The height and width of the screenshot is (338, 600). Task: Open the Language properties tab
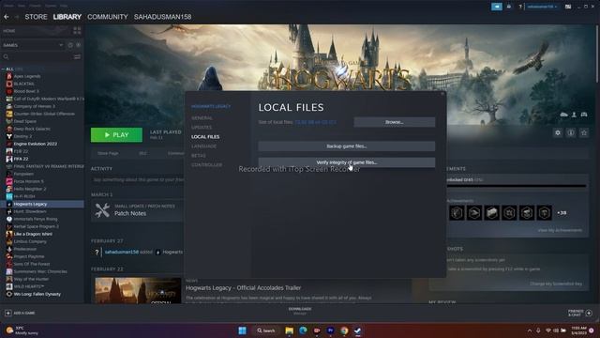[x=203, y=146]
